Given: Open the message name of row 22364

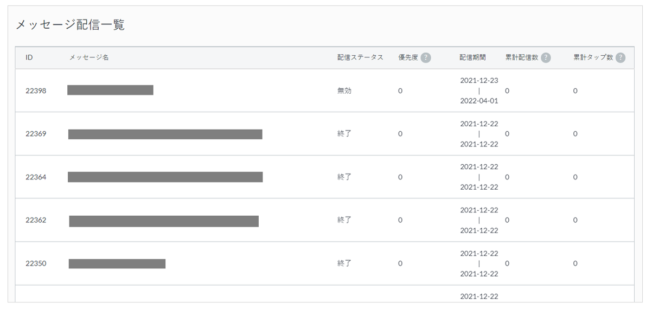Looking at the screenshot, I should coord(165,177).
